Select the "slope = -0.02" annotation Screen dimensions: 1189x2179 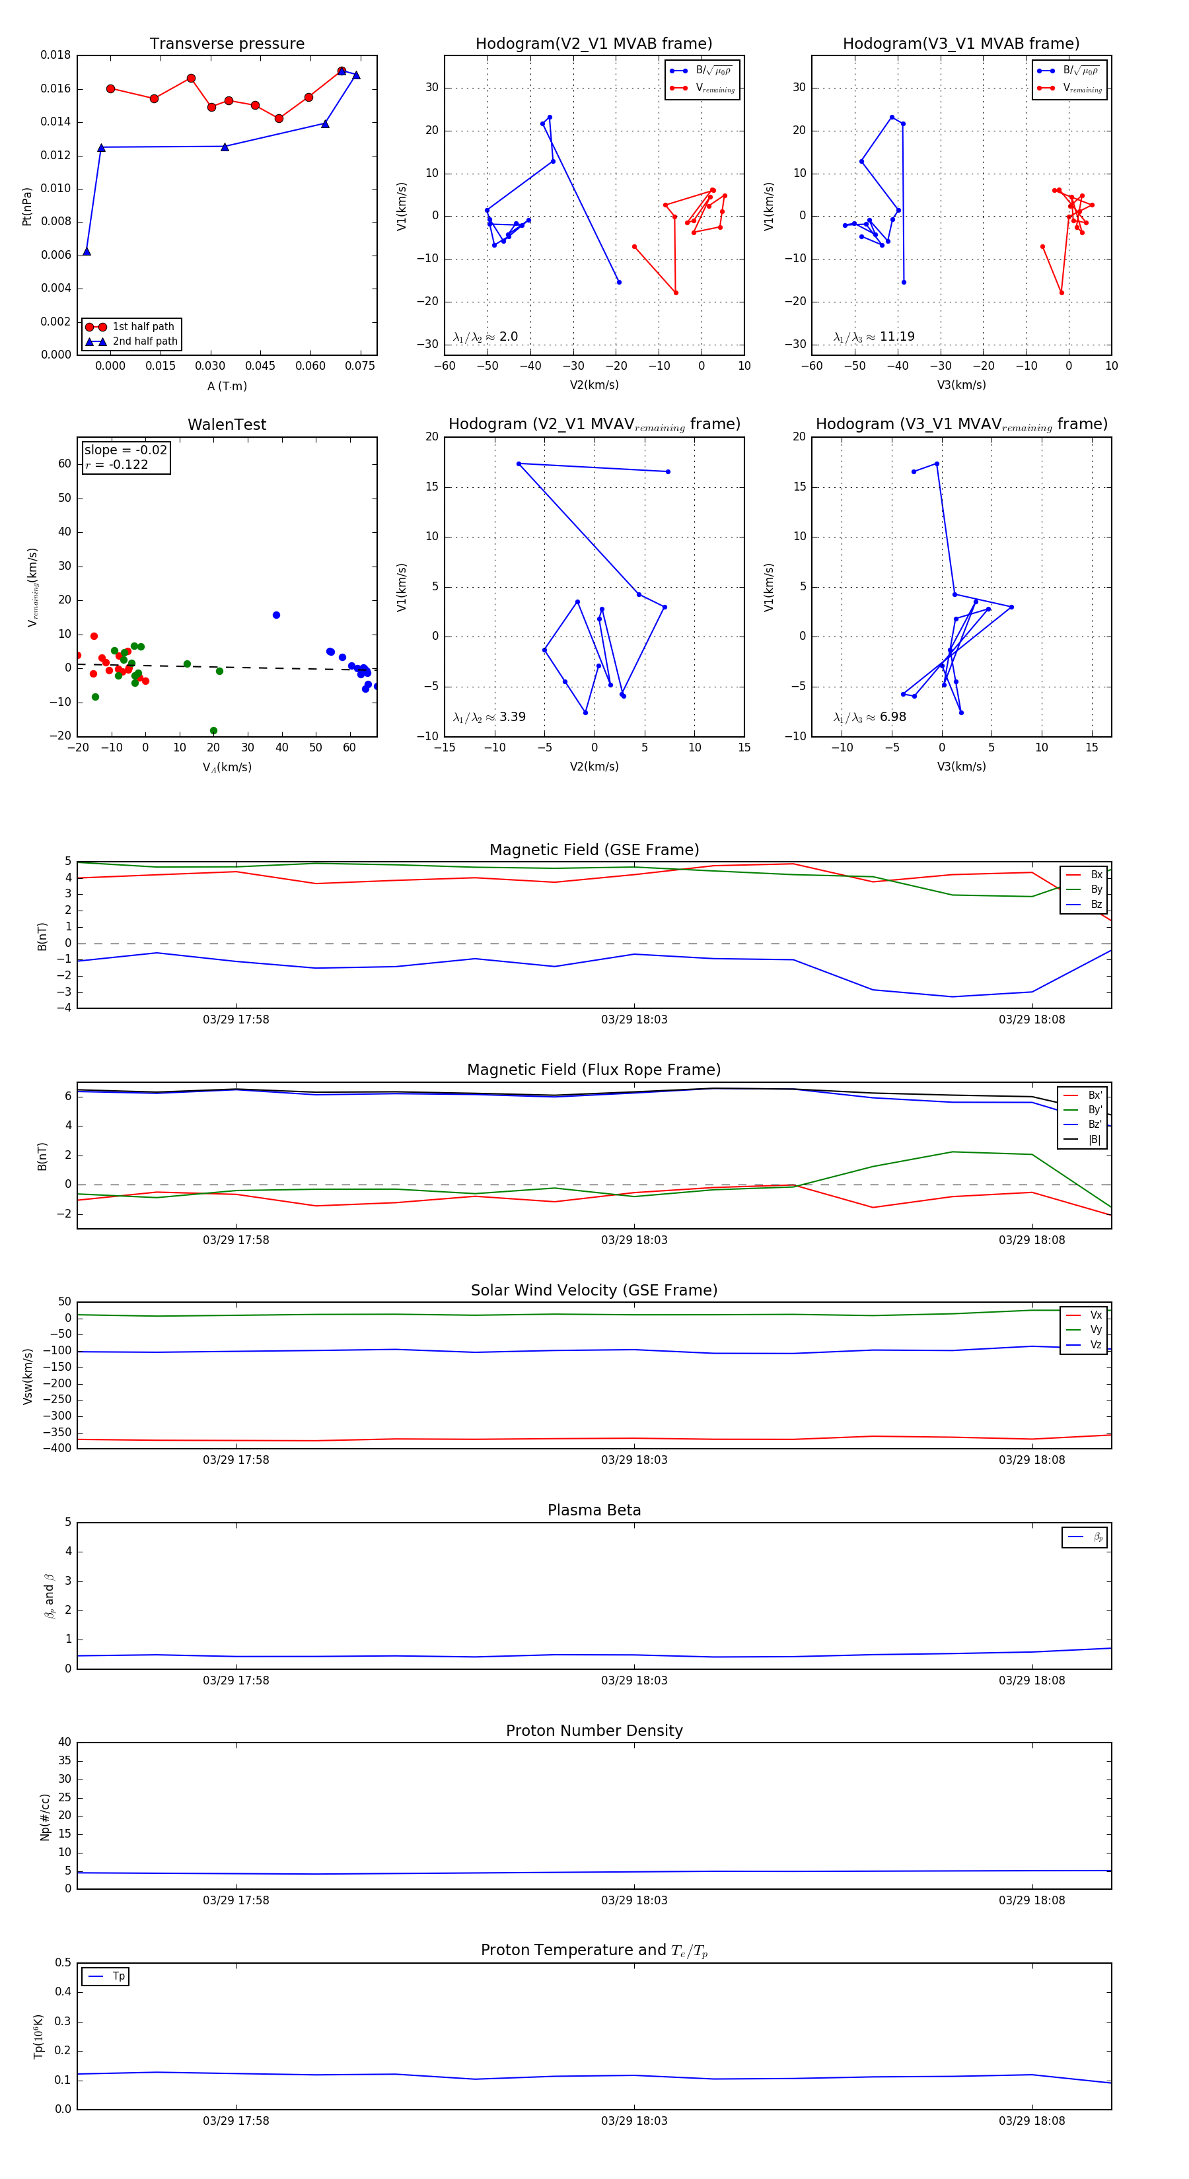126,450
